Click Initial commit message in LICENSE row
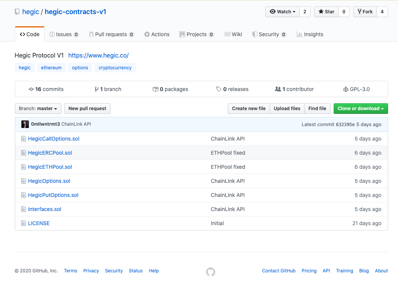The image size is (398, 288). [x=217, y=223]
